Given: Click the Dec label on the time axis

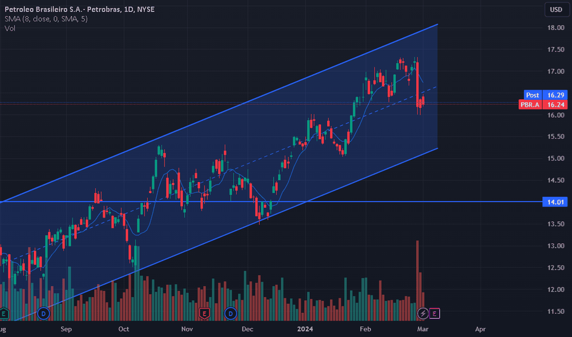Looking at the screenshot, I should 247,330.
